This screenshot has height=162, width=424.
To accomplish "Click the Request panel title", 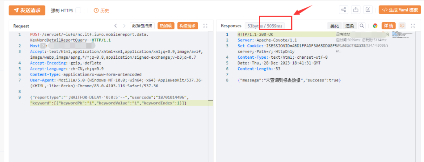I will [21, 26].
